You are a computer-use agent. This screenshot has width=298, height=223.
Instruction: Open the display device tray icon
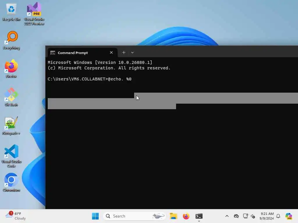click(x=246, y=216)
